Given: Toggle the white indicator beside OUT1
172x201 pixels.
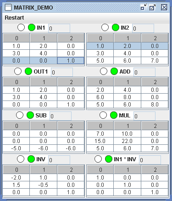Looking at the screenshot, I should click(18, 71).
